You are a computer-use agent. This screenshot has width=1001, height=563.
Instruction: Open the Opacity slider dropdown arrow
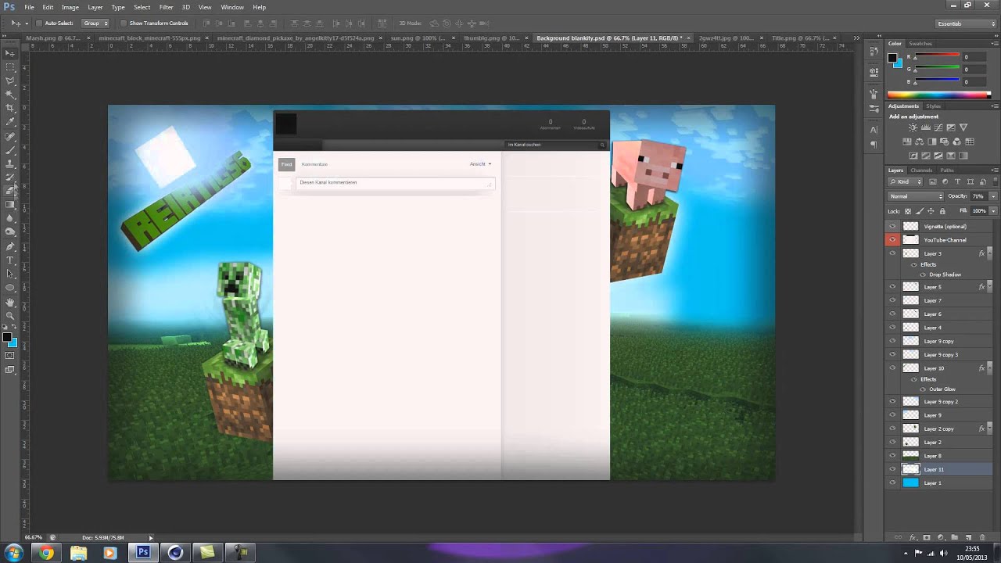993,196
